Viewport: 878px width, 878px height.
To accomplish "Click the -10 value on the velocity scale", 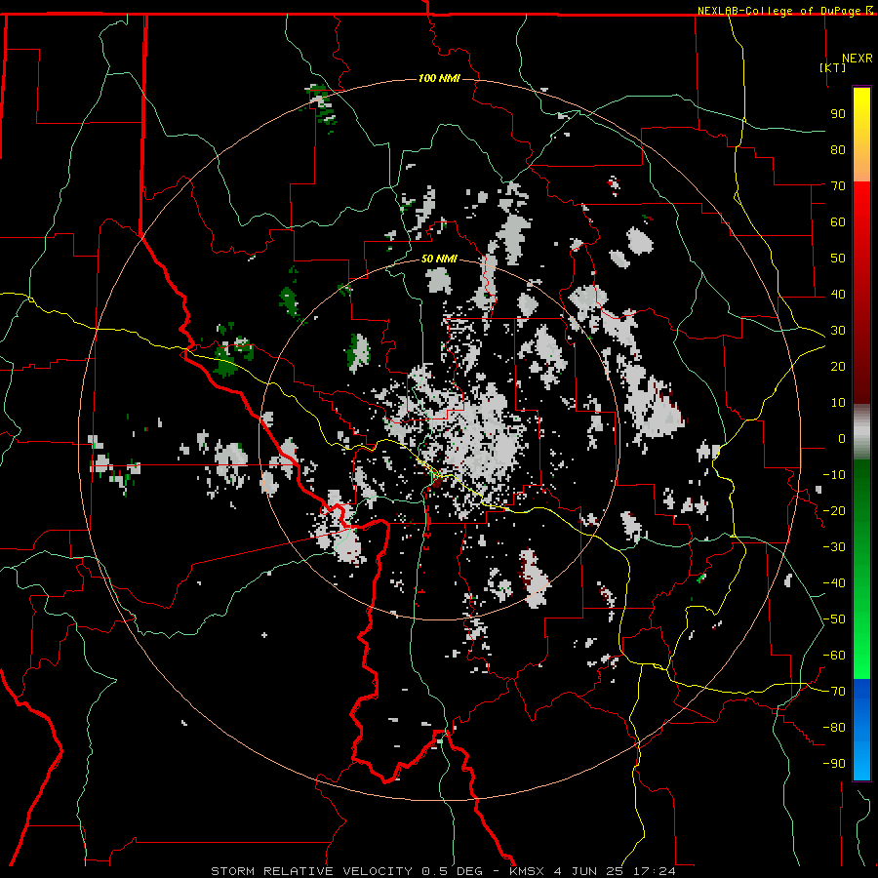I will [834, 475].
